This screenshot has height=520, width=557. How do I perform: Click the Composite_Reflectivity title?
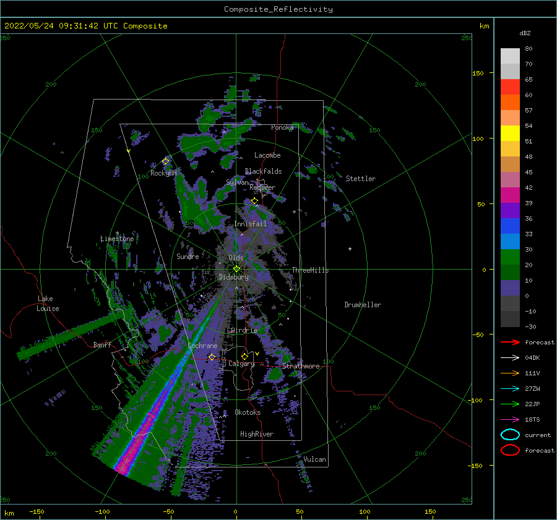pos(278,9)
